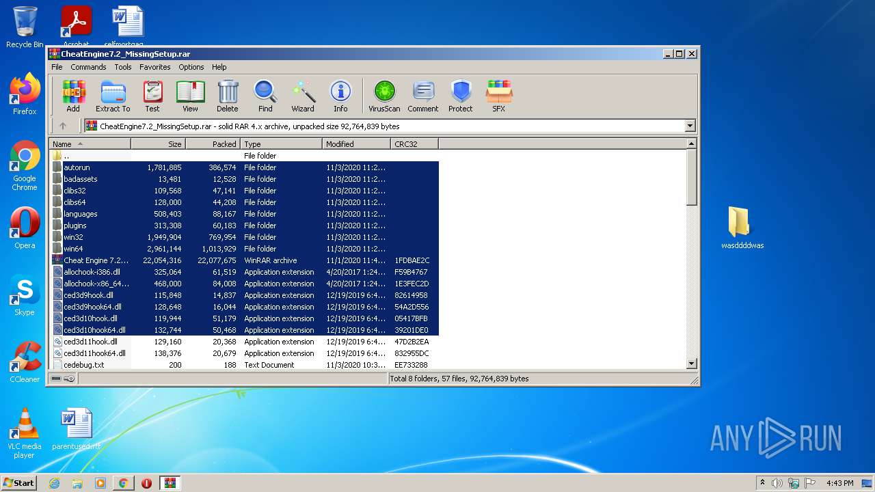The image size is (875, 492).
Task: Select ced3d11hook64.dll file
Action: [244, 353]
